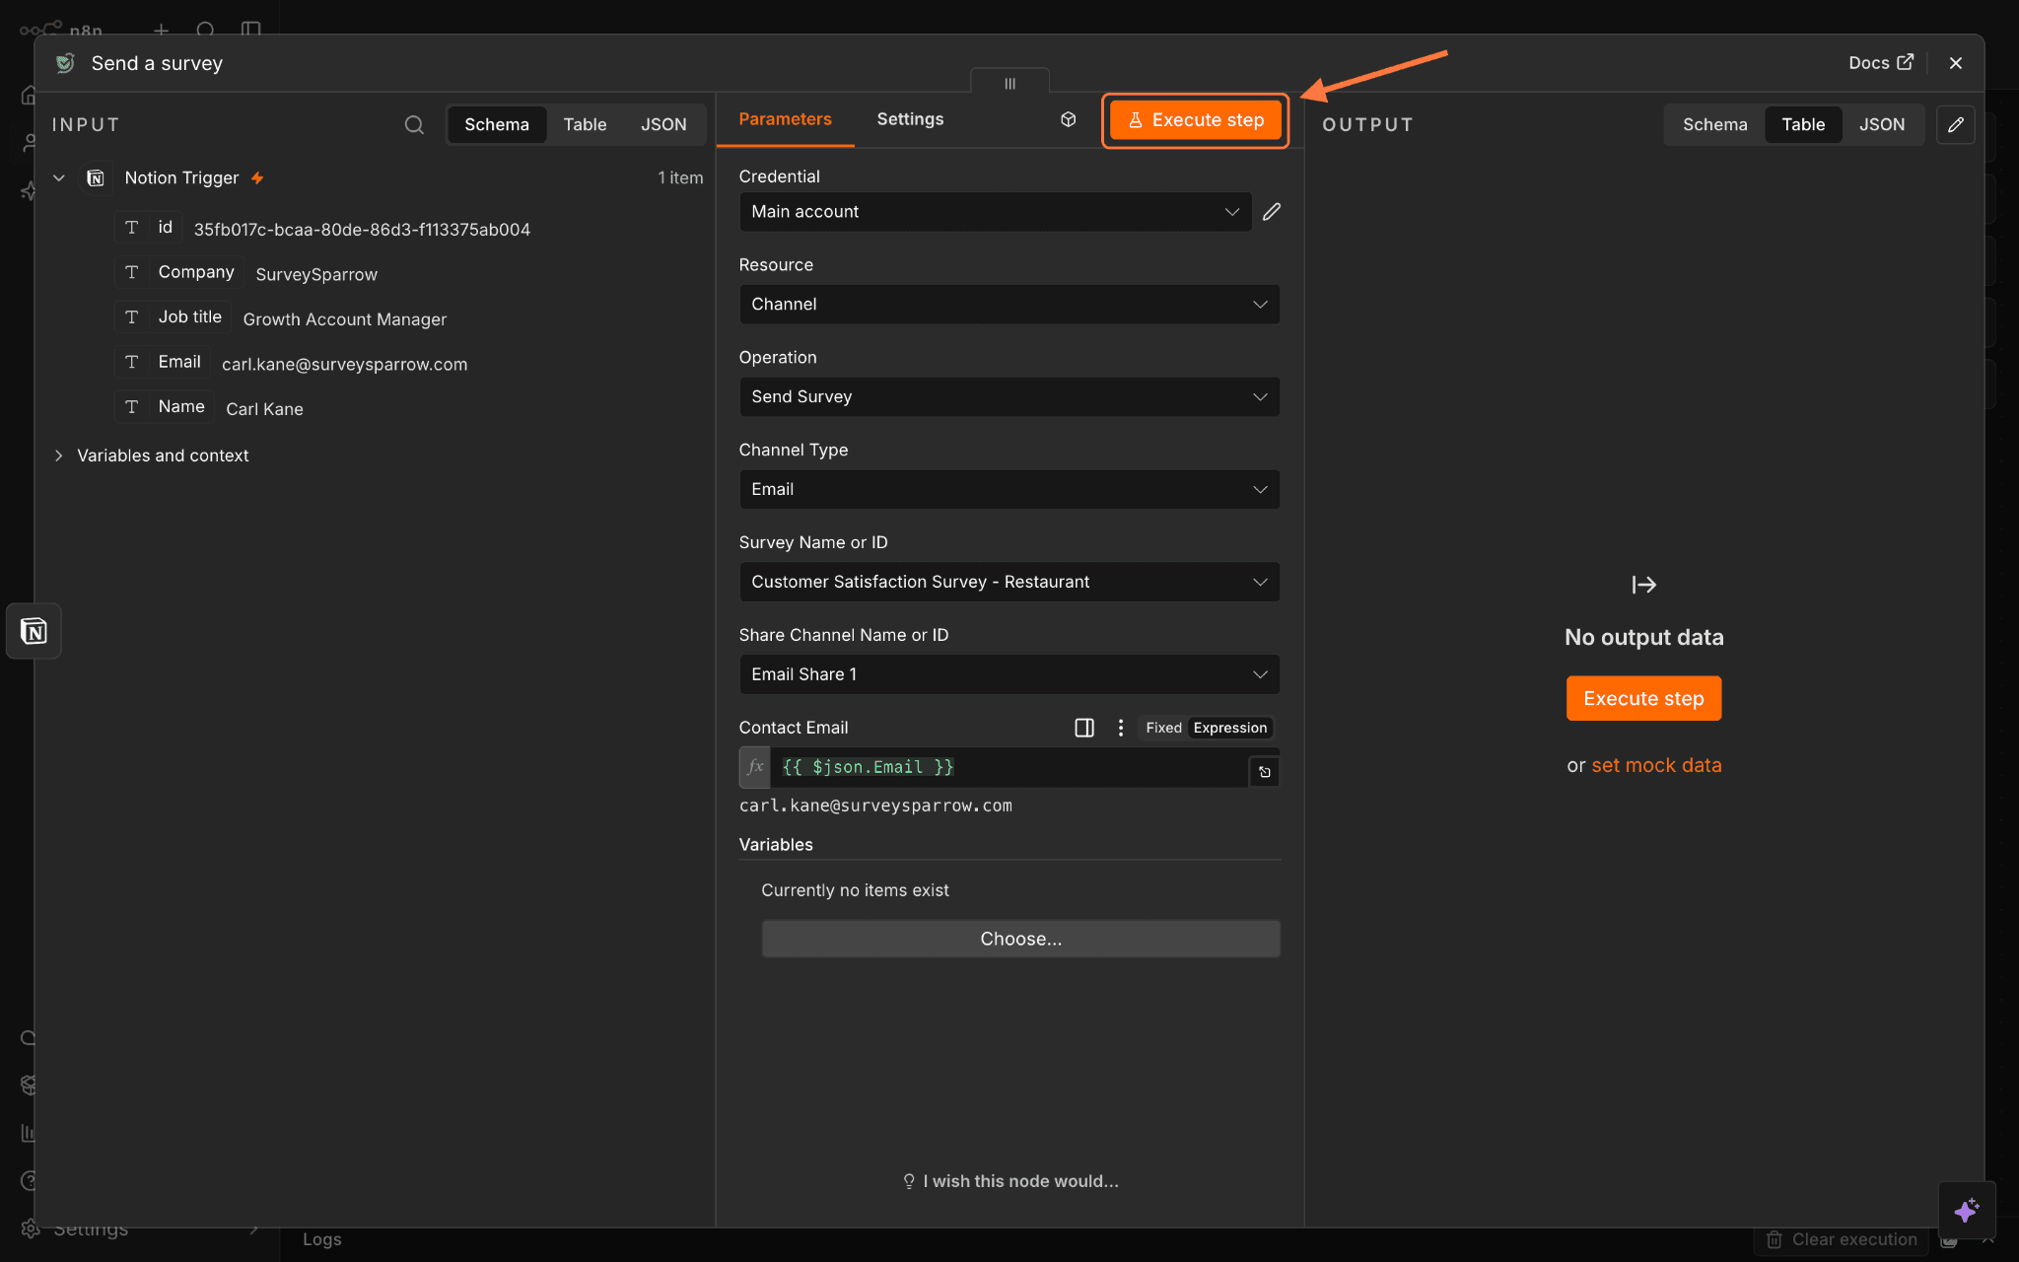Click the SurveySparrow node icon in header

tap(65, 63)
